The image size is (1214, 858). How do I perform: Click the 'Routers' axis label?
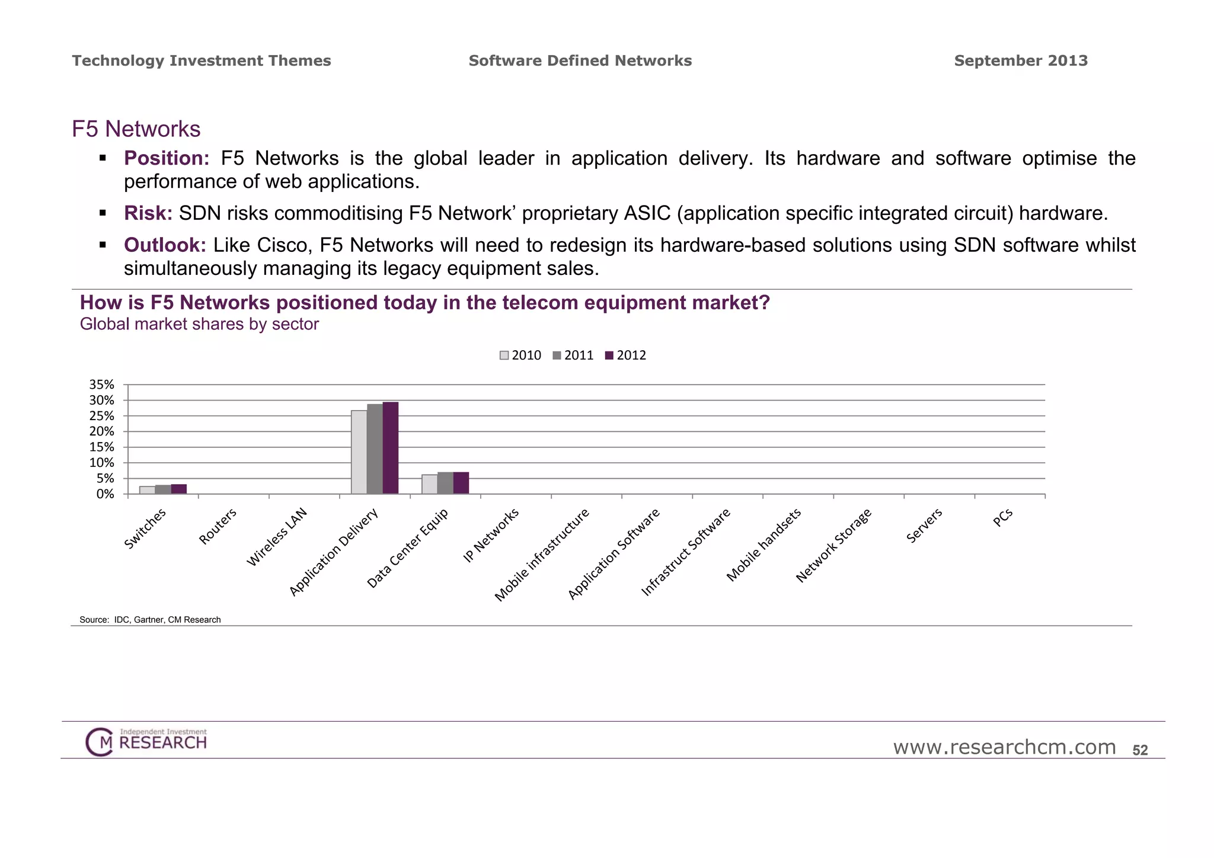[x=218, y=526]
